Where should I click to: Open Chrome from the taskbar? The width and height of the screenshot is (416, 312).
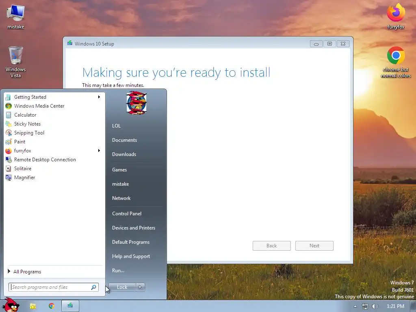pyautogui.click(x=52, y=306)
